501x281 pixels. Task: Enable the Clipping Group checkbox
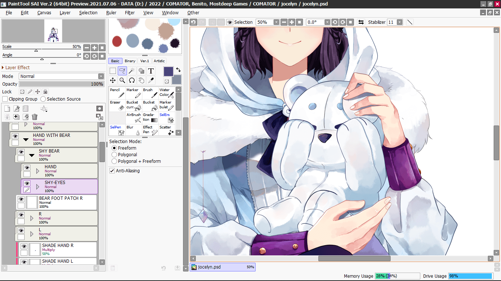[5, 99]
